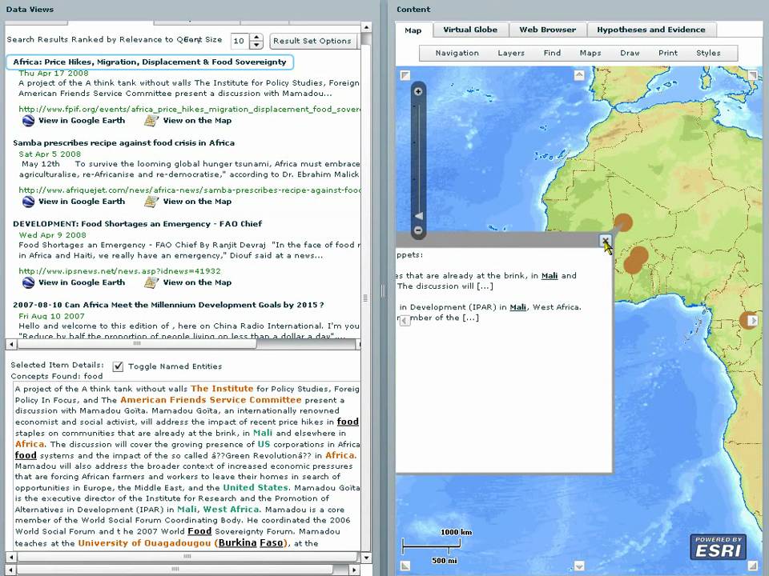Image resolution: width=769 pixels, height=576 pixels.
Task: Switch to the Map tab
Action: 413,30
